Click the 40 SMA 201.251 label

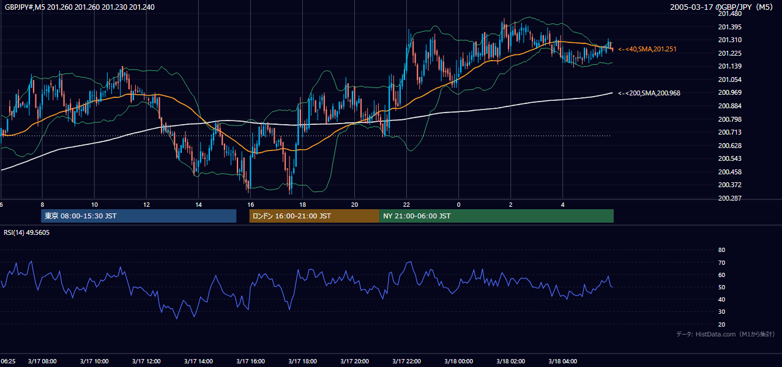coord(647,49)
